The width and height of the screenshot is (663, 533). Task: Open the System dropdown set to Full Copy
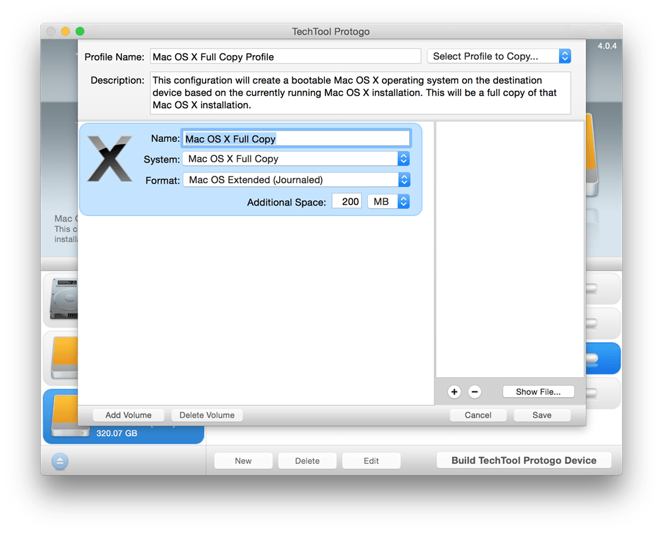(296, 159)
